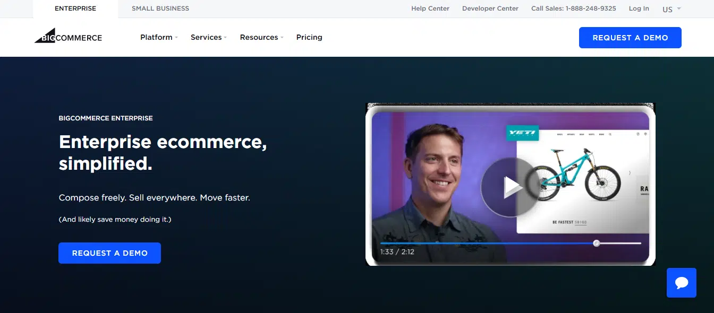Play the video with the play button
714x313 pixels.
point(510,187)
